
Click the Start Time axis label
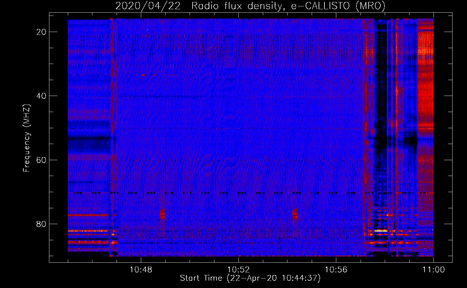coord(250,278)
